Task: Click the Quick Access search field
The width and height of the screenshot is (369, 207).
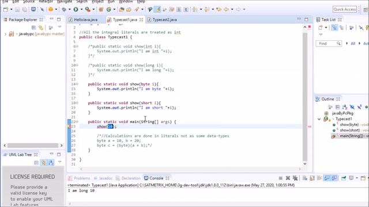Action: pos(345,9)
